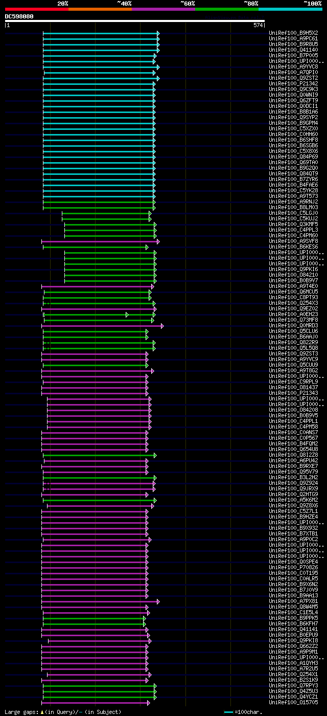This screenshot has width=327, height=716.
Task: Click hit label UniRef100_B4FAE6
Action: [x=293, y=185]
